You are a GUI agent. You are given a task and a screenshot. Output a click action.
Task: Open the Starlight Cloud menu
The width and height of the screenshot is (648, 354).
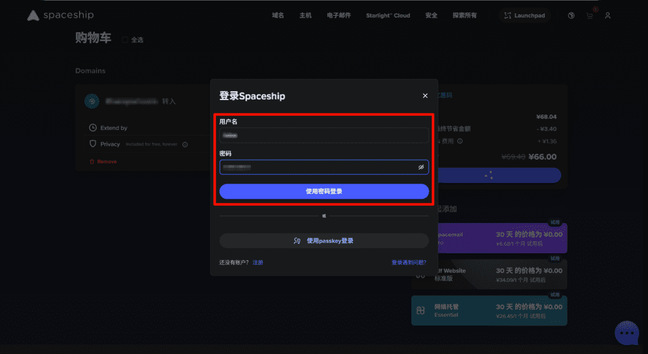point(388,15)
